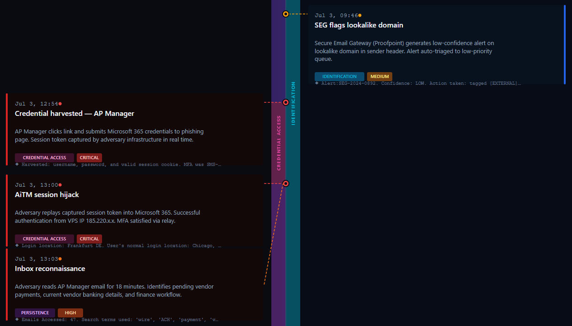Click the MEDIUM severity badge

coord(380,77)
